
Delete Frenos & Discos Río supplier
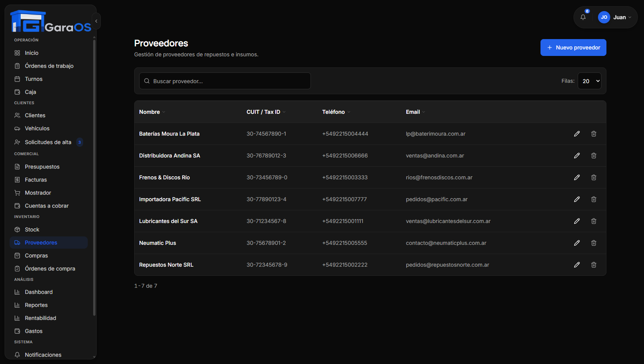click(x=594, y=177)
